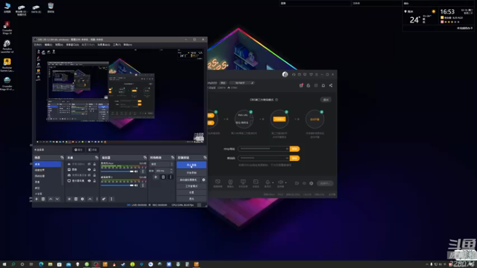Open the transition type dropdown
The image size is (477, 268).
tap(162, 164)
